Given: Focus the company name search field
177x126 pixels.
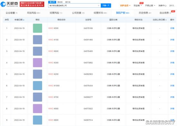Looking at the screenshot, I should coord(73,5).
